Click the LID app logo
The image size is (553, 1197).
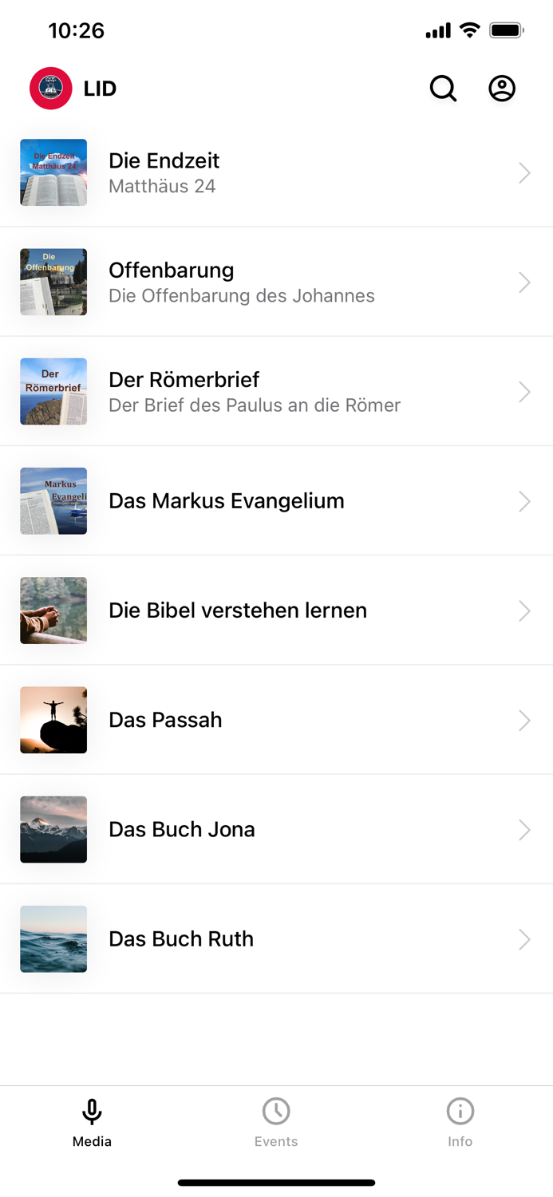click(x=51, y=89)
